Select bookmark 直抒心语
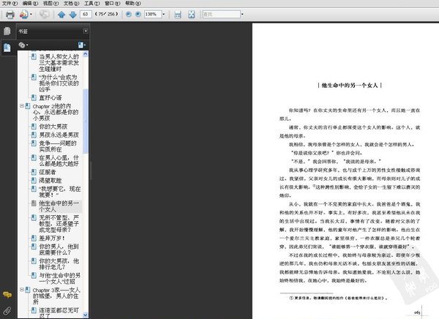The width and height of the screenshot is (439, 319). [50, 97]
